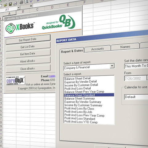Select column D header in the spreadsheet

pyautogui.click(x=52, y=7)
